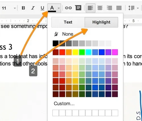Pick the bright purple color swatch
Screen dimensions: 142x121
[x=108, y=52]
